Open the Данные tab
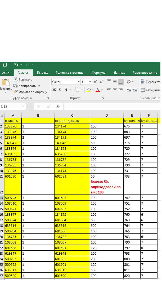This screenshot has height=283, width=162. 119,73
